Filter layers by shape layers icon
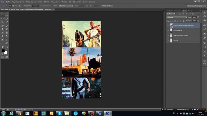 tap(190, 14)
